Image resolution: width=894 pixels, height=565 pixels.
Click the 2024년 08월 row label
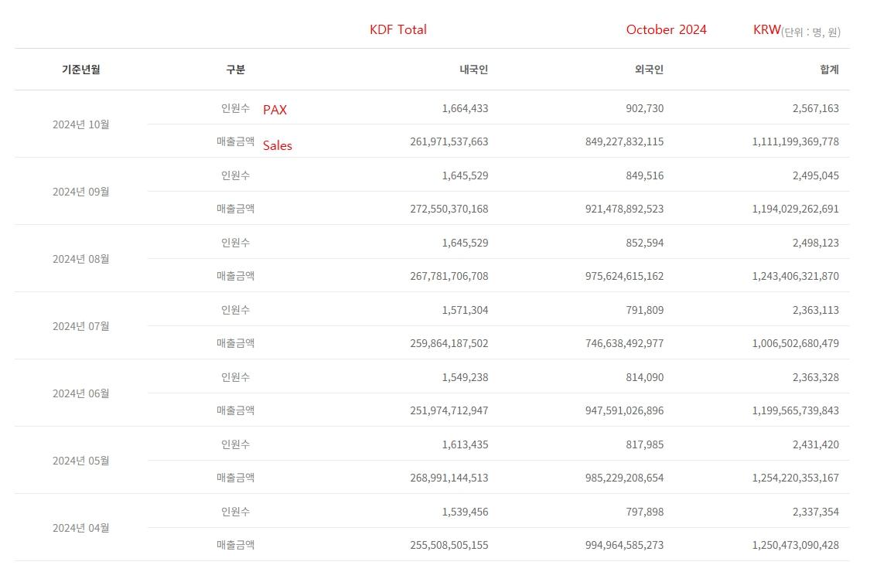tap(80, 259)
